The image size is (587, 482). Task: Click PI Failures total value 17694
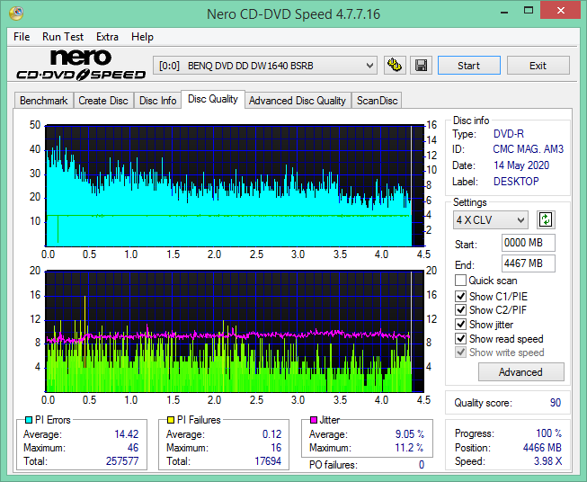pyautogui.click(x=268, y=461)
